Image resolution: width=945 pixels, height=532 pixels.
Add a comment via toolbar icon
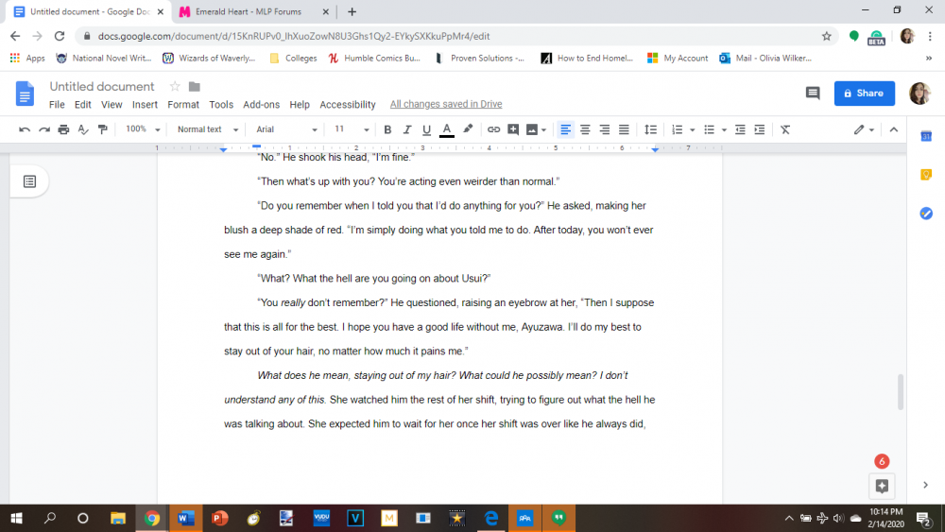pyautogui.click(x=513, y=129)
